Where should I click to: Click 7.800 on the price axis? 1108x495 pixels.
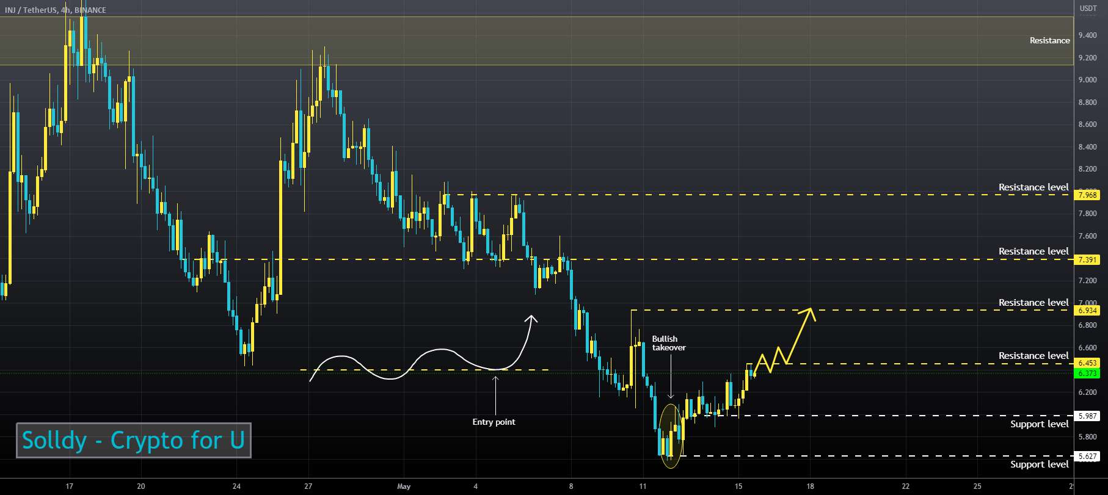(1087, 214)
